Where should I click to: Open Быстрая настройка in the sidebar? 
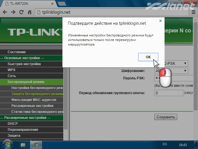click(x=31, y=64)
